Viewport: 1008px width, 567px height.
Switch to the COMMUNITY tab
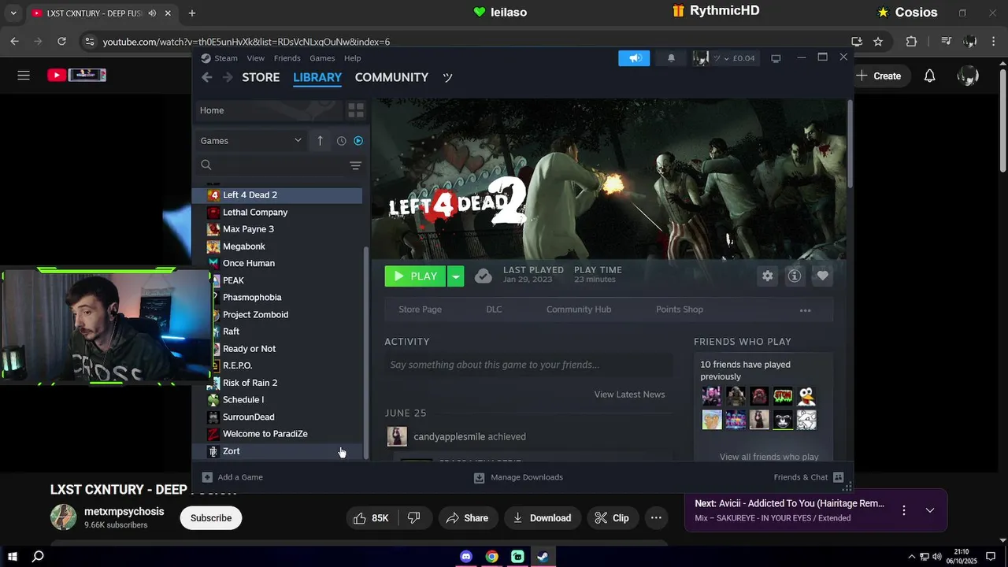point(391,77)
